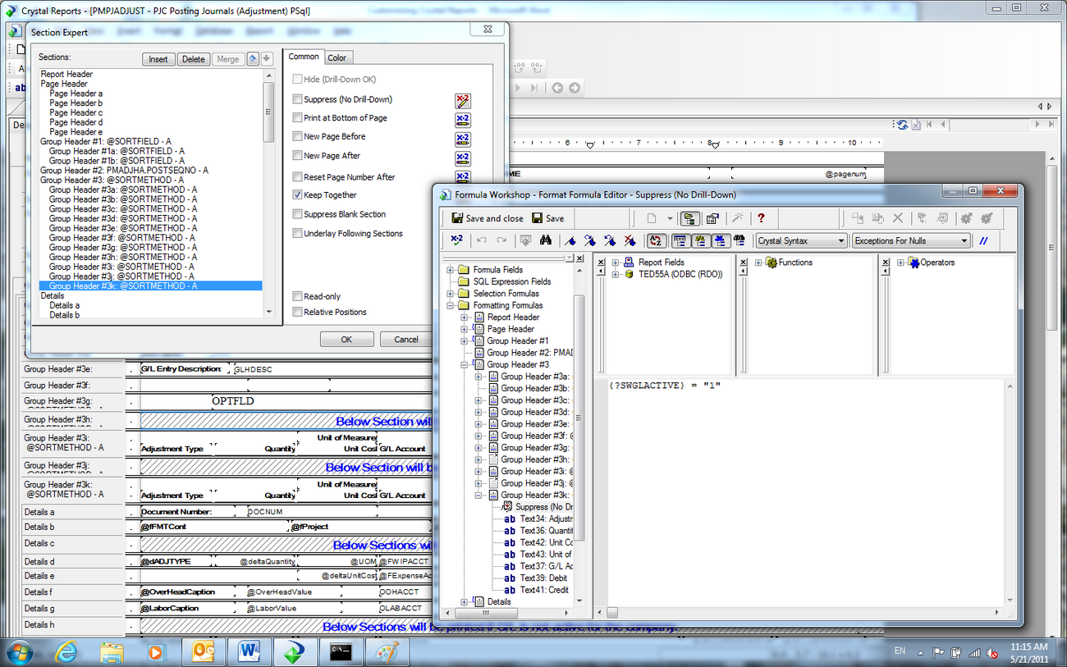The height and width of the screenshot is (667, 1067).
Task: Check Underlay Following Sections
Action: click(x=297, y=233)
